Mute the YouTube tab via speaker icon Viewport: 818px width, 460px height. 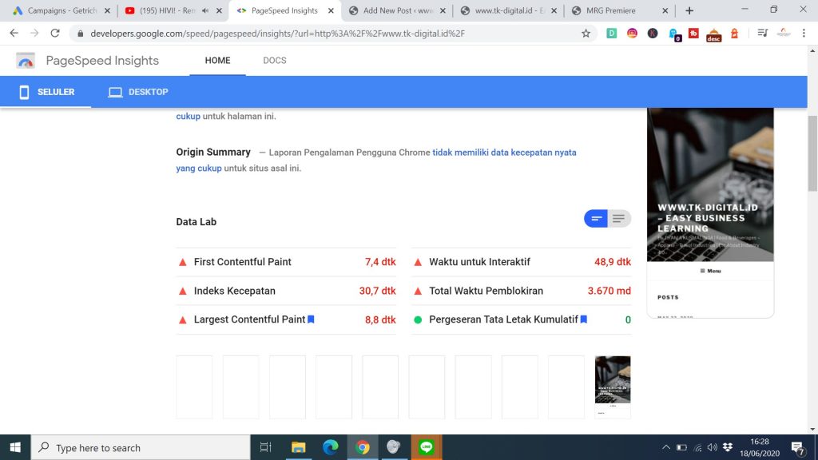point(205,11)
